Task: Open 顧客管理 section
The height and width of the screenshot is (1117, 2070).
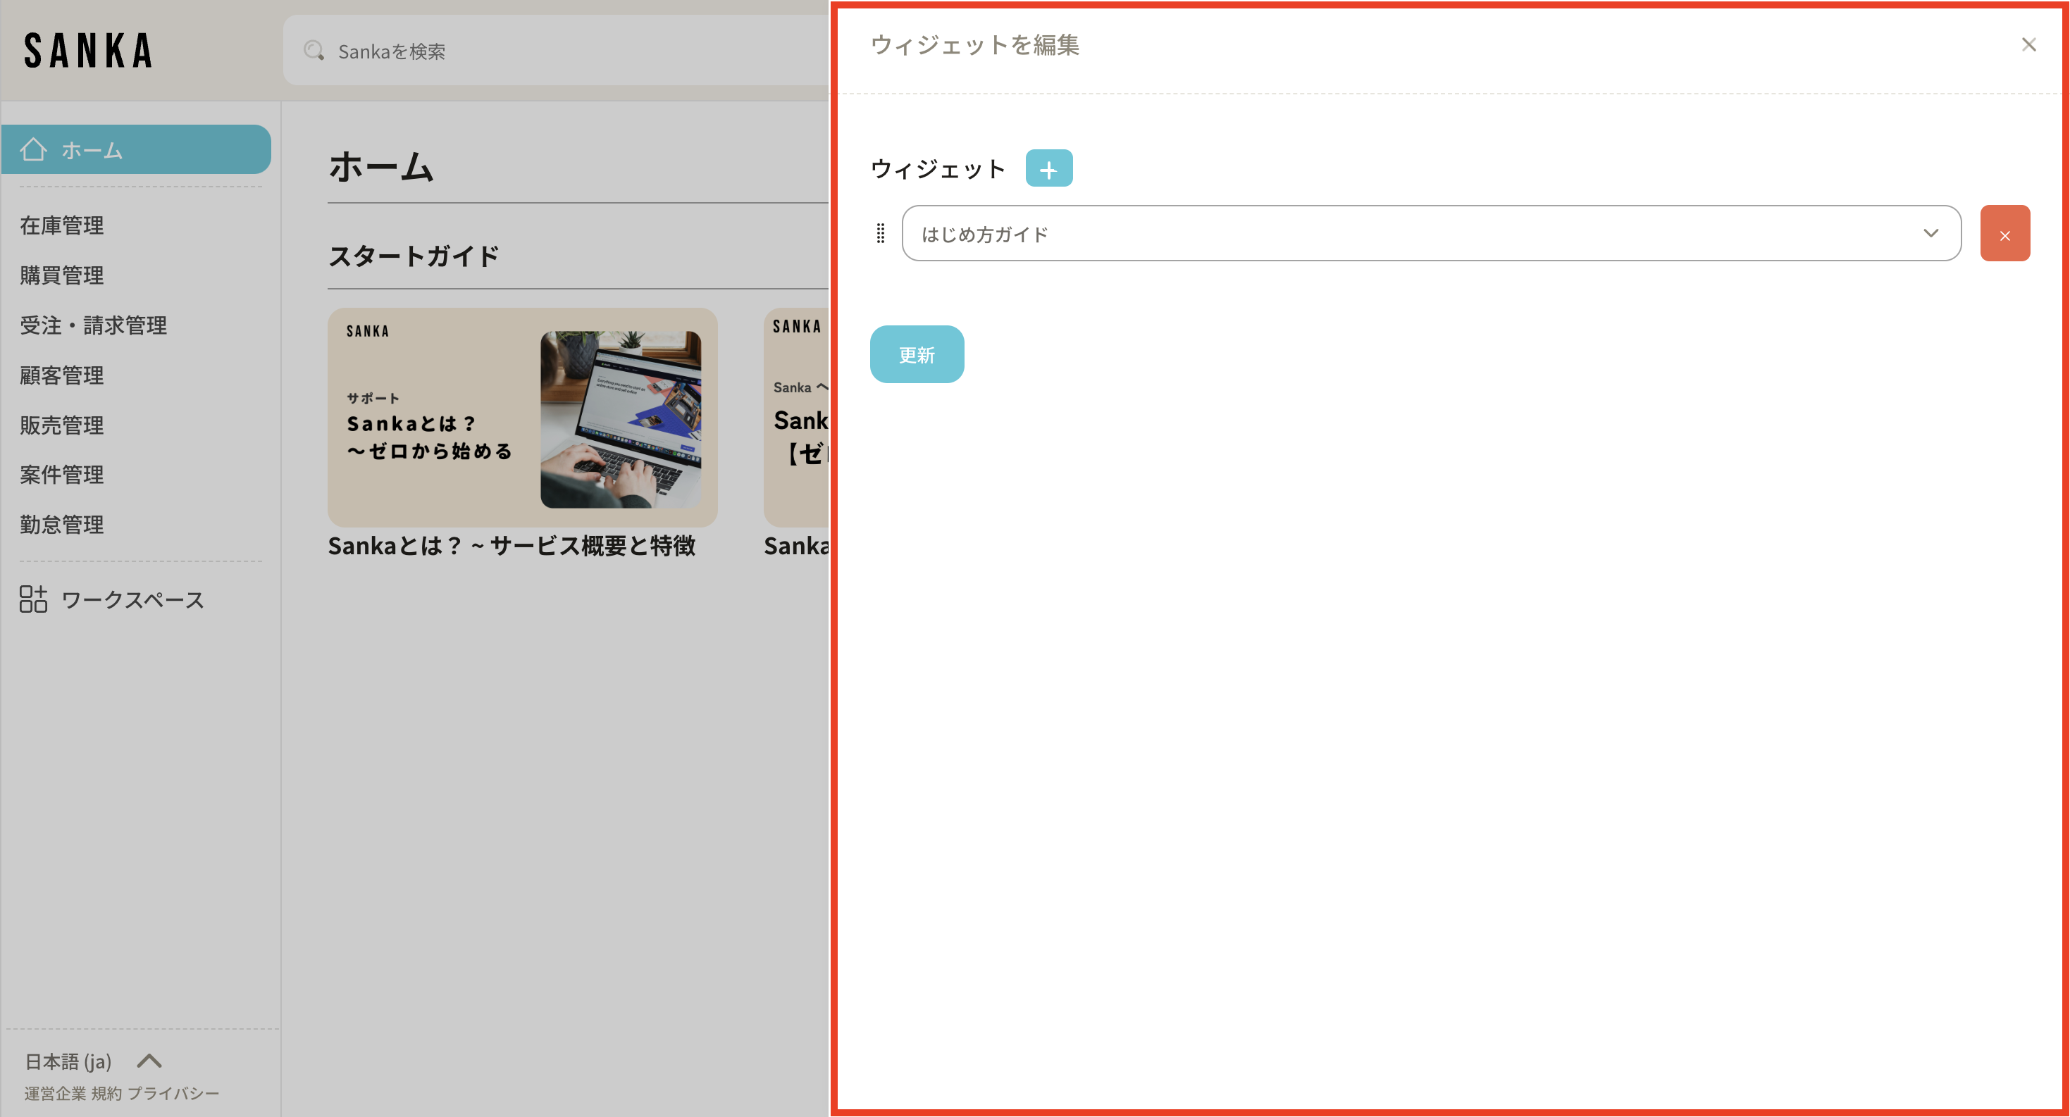Action: point(62,375)
